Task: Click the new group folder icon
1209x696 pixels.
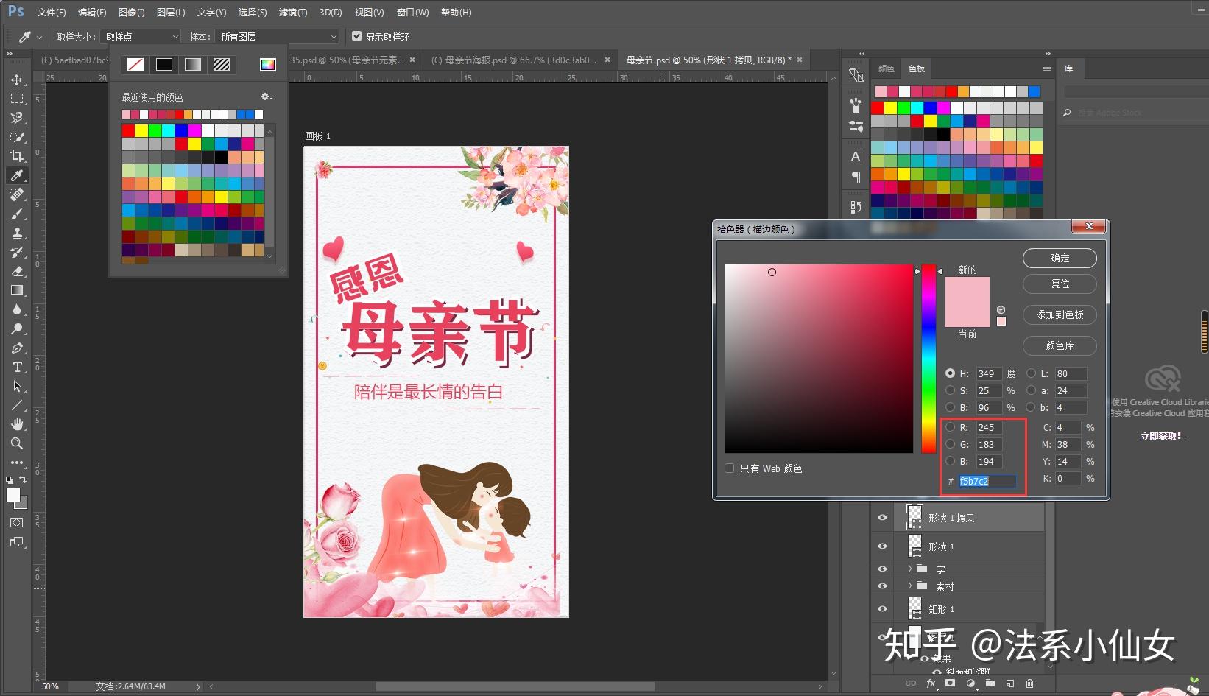Action: click(990, 683)
